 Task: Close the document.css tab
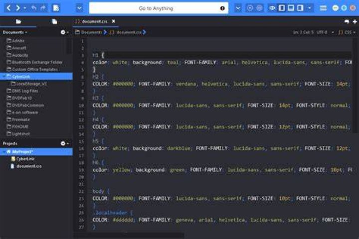coord(114,21)
